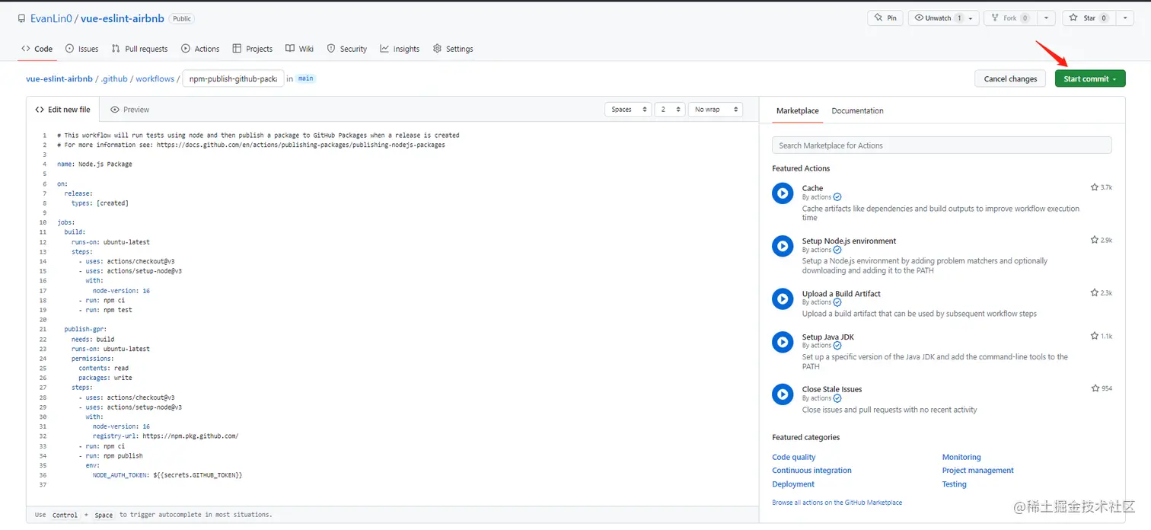
Task: Click the star icon for Setup Java JDK
Action: 1095,336
